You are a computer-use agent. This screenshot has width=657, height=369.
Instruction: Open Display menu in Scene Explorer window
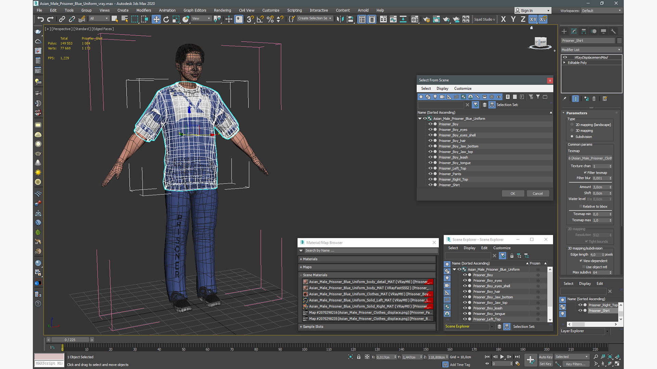(x=469, y=248)
